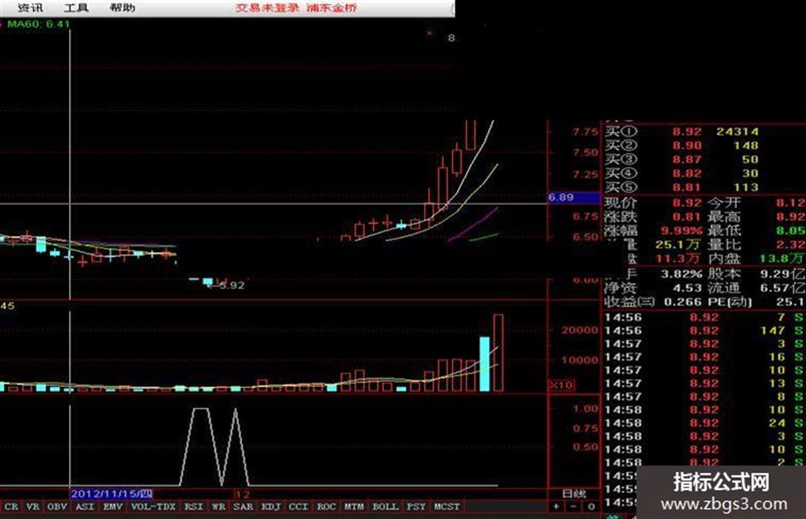Select the CCI indicator tab

point(299,507)
